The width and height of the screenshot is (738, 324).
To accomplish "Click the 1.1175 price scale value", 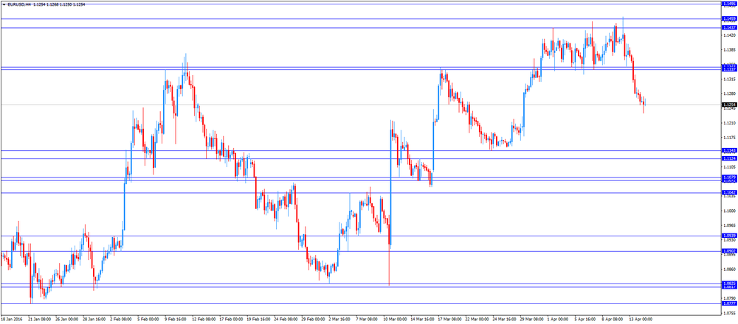I will (728, 138).
